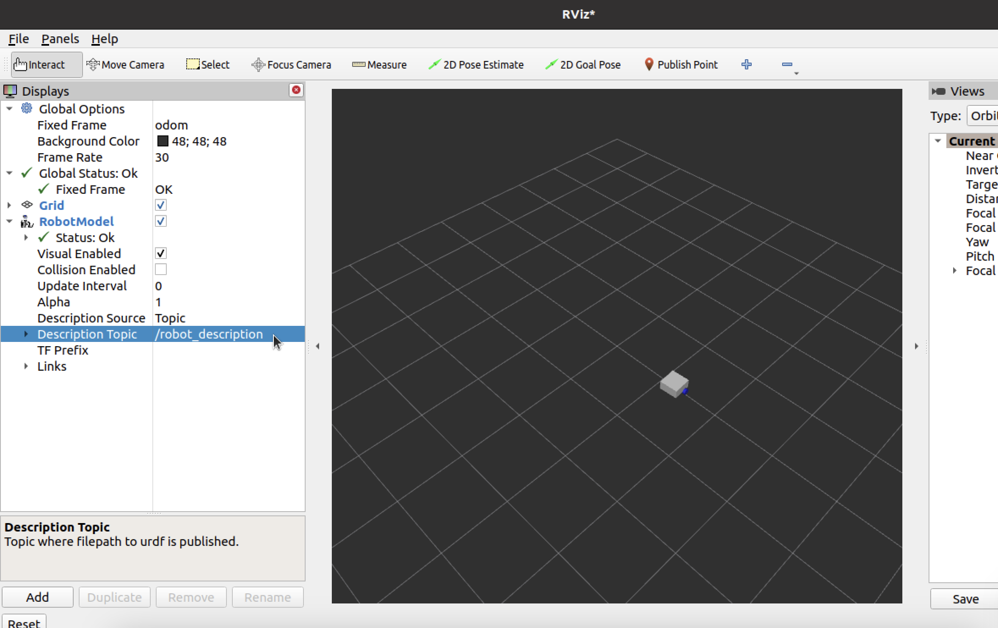Click the Fixed Frame status checkmark
998x628 pixels.
point(44,189)
